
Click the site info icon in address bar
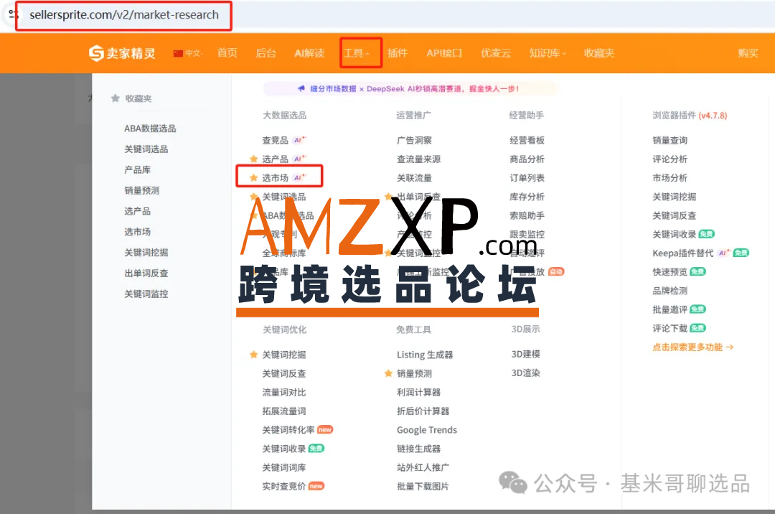coord(10,14)
